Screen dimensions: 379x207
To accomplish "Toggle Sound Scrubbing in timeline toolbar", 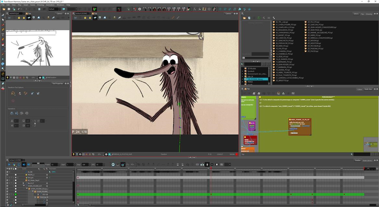I will click(x=29, y=164).
